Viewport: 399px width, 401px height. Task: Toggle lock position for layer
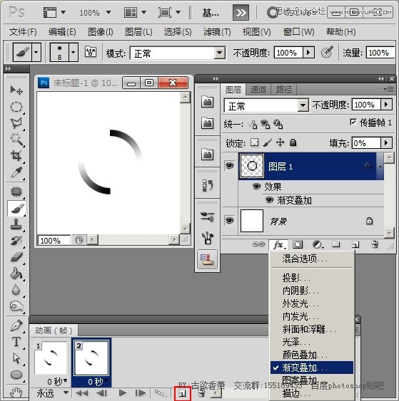click(x=281, y=142)
